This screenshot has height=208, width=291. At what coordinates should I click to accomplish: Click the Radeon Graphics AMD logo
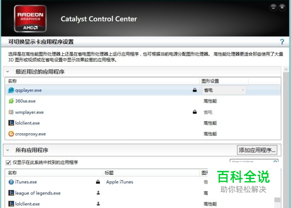(30, 19)
